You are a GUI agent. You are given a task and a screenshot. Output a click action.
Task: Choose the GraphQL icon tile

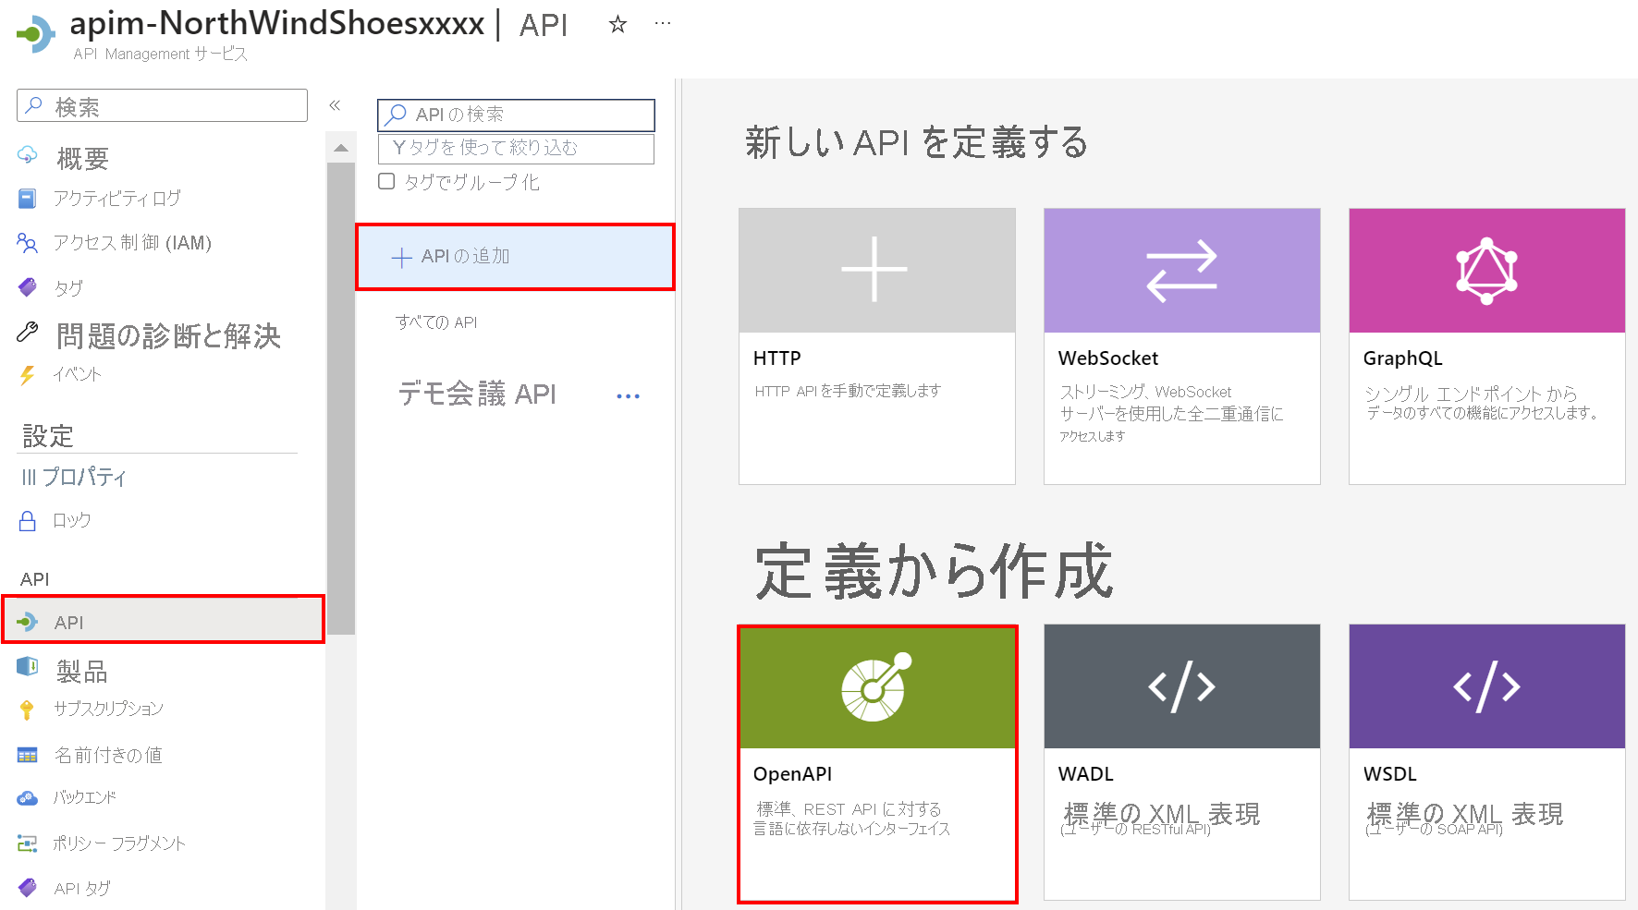tap(1486, 270)
